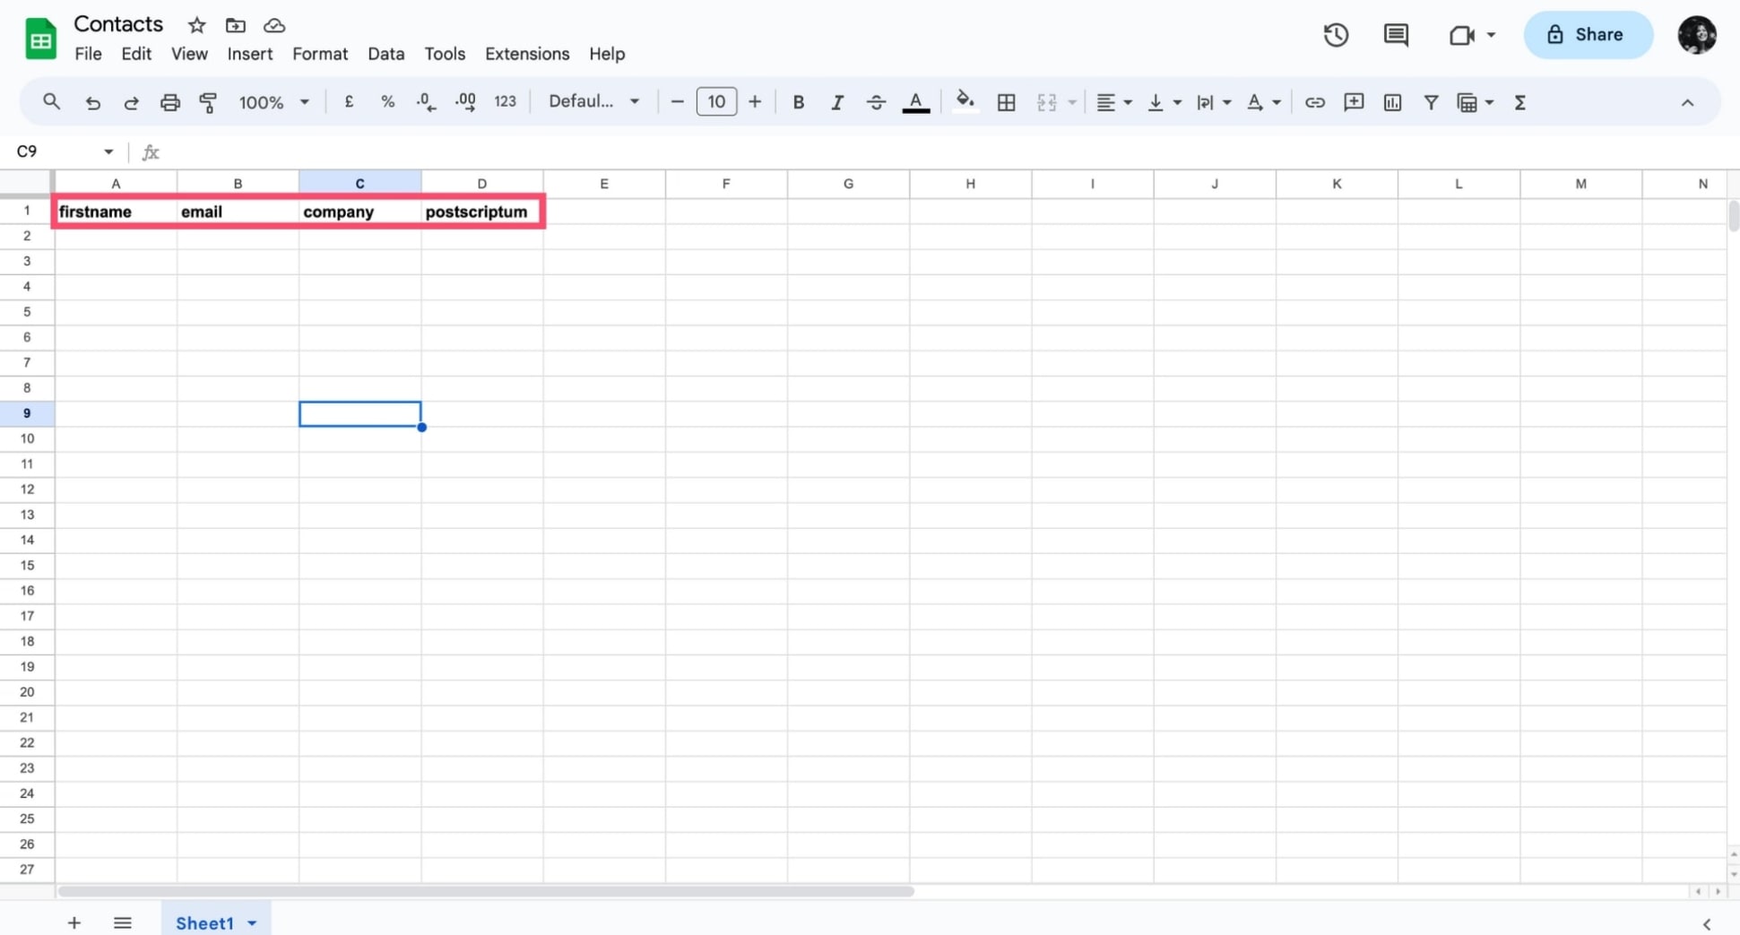Open the Help menu
1740x935 pixels.
pos(607,54)
